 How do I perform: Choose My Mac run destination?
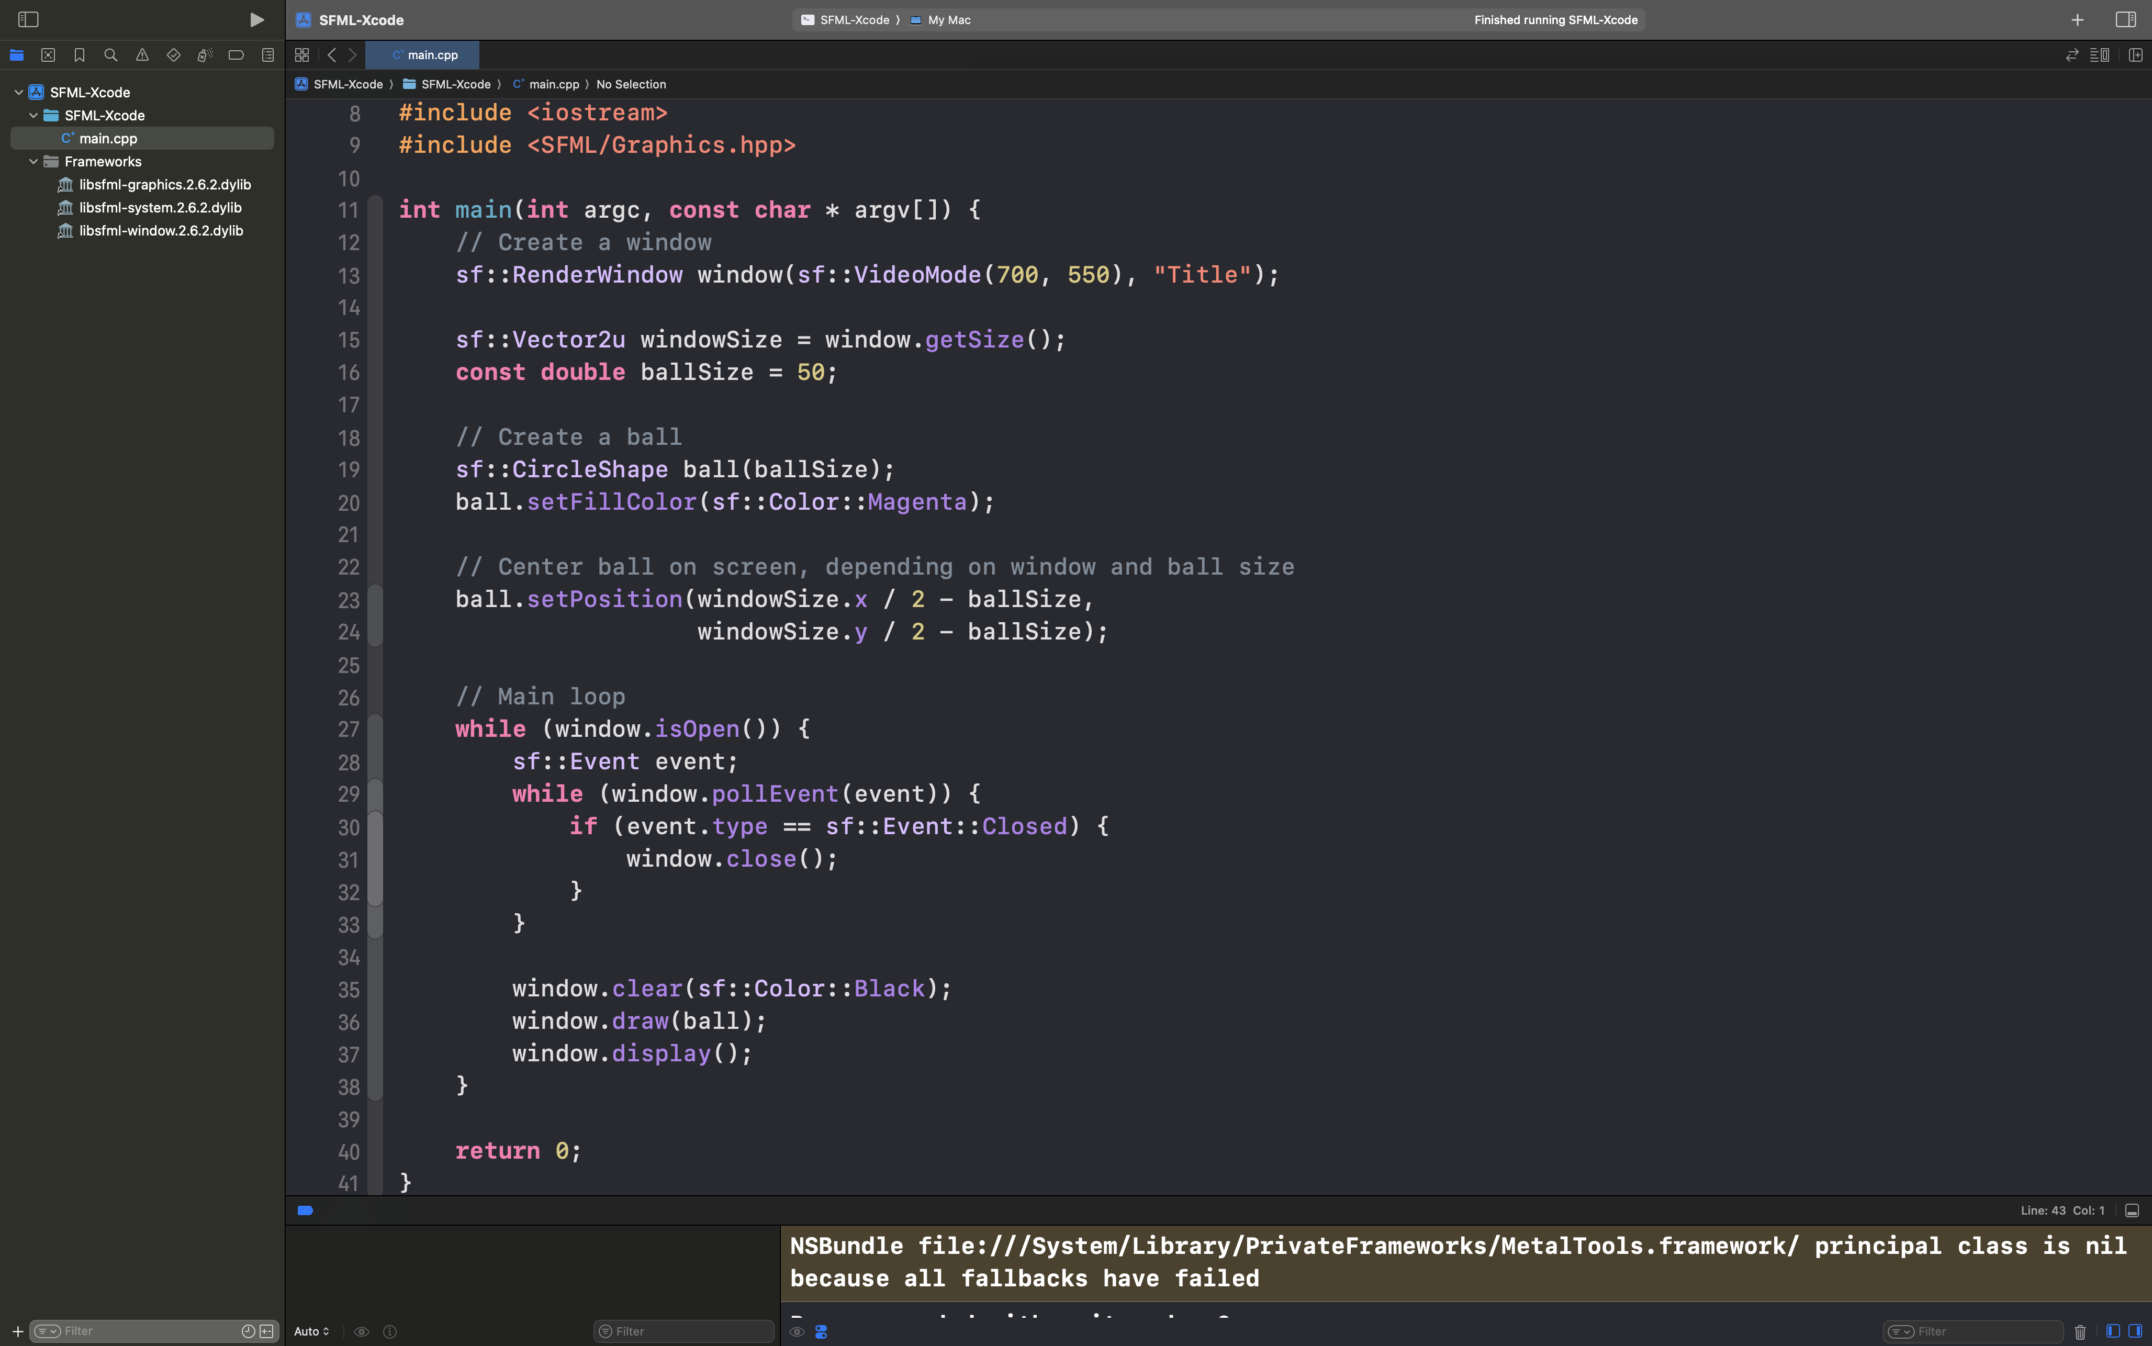click(940, 19)
